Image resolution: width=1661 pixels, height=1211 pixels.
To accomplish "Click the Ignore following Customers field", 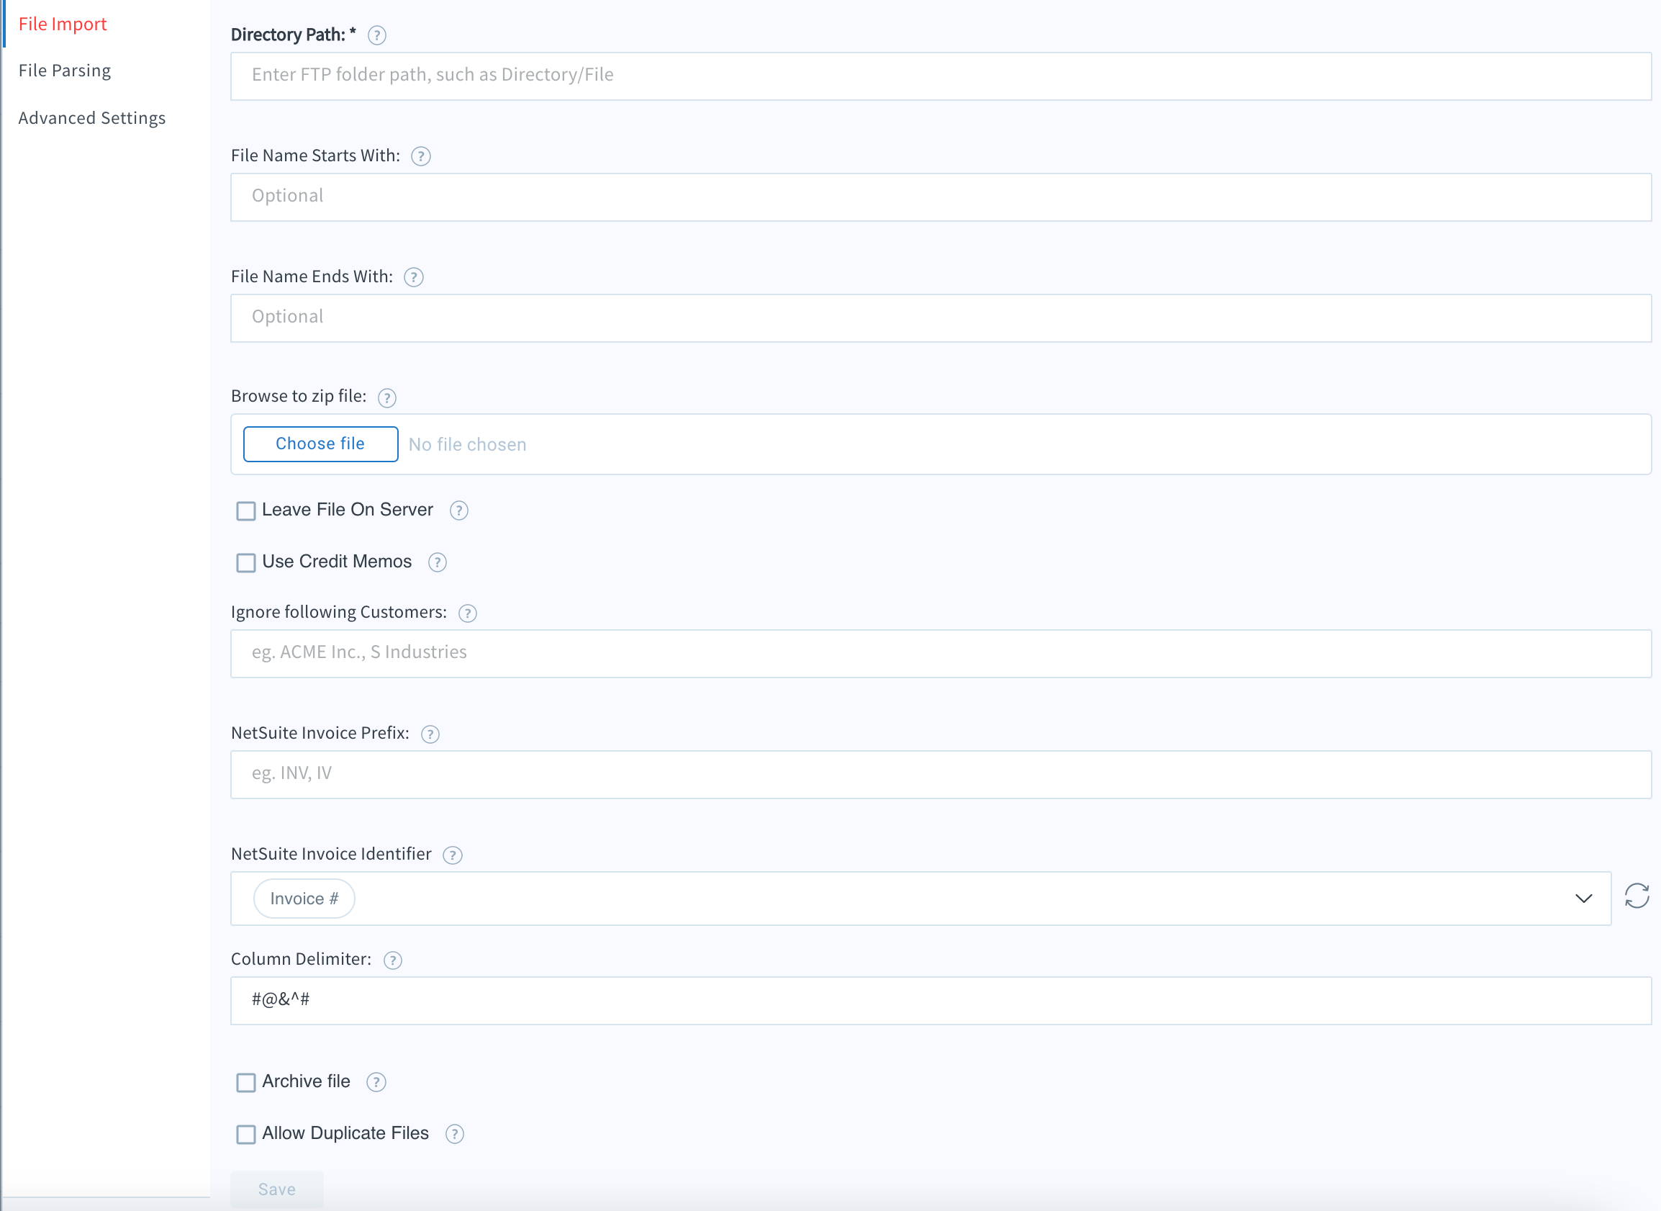I will 941,654.
